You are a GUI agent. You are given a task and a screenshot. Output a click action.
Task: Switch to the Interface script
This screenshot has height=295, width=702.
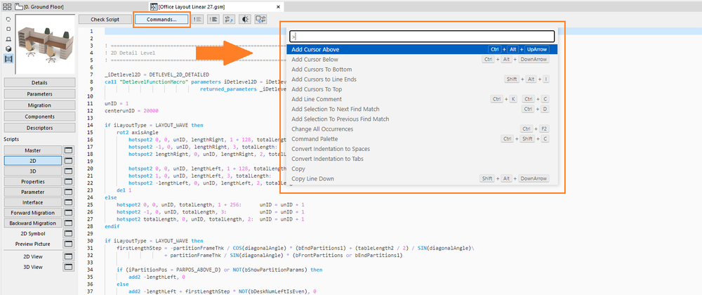tap(33, 202)
